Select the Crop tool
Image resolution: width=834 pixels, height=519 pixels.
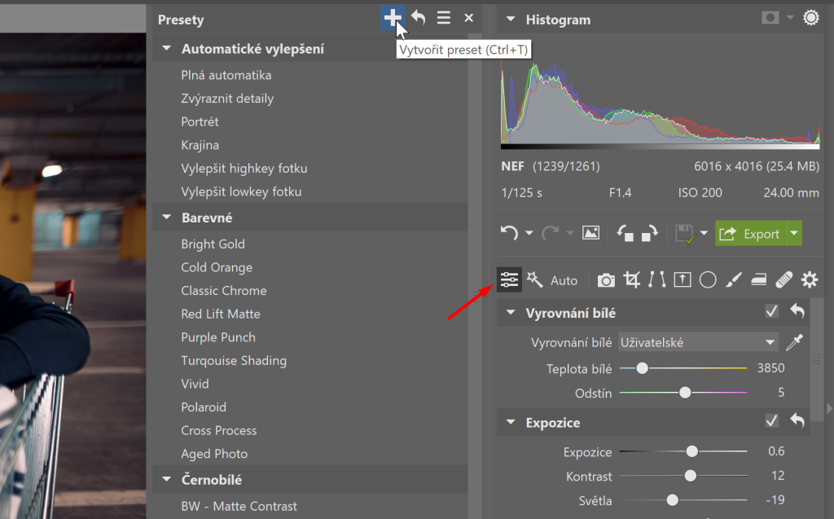[x=631, y=279]
